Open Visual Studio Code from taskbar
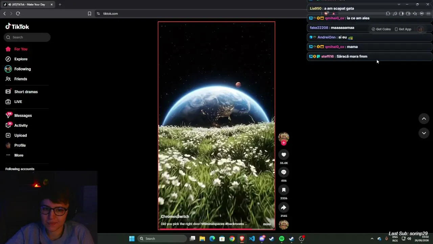The height and width of the screenshot is (244, 433). 252,239
